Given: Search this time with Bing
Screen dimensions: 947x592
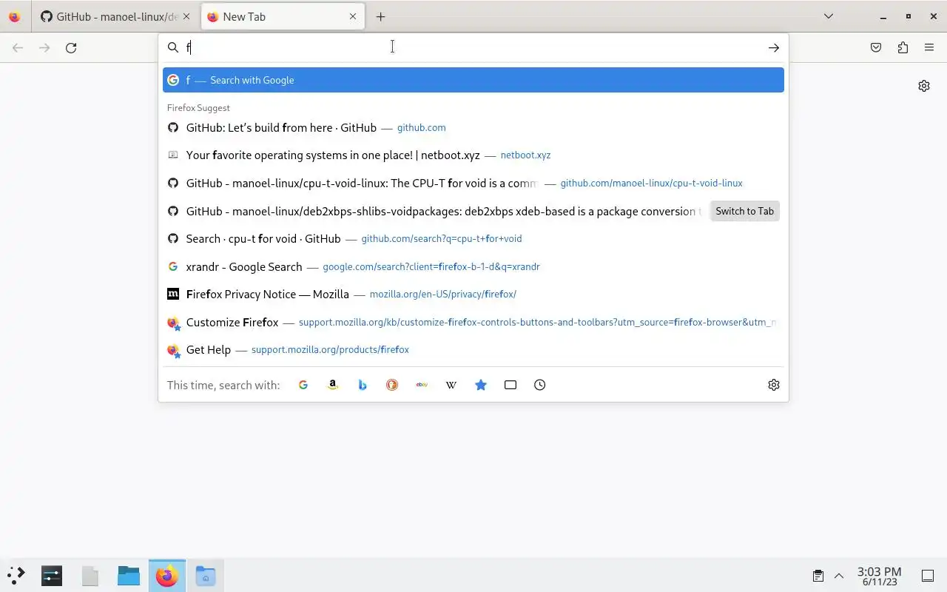Looking at the screenshot, I should tap(363, 385).
